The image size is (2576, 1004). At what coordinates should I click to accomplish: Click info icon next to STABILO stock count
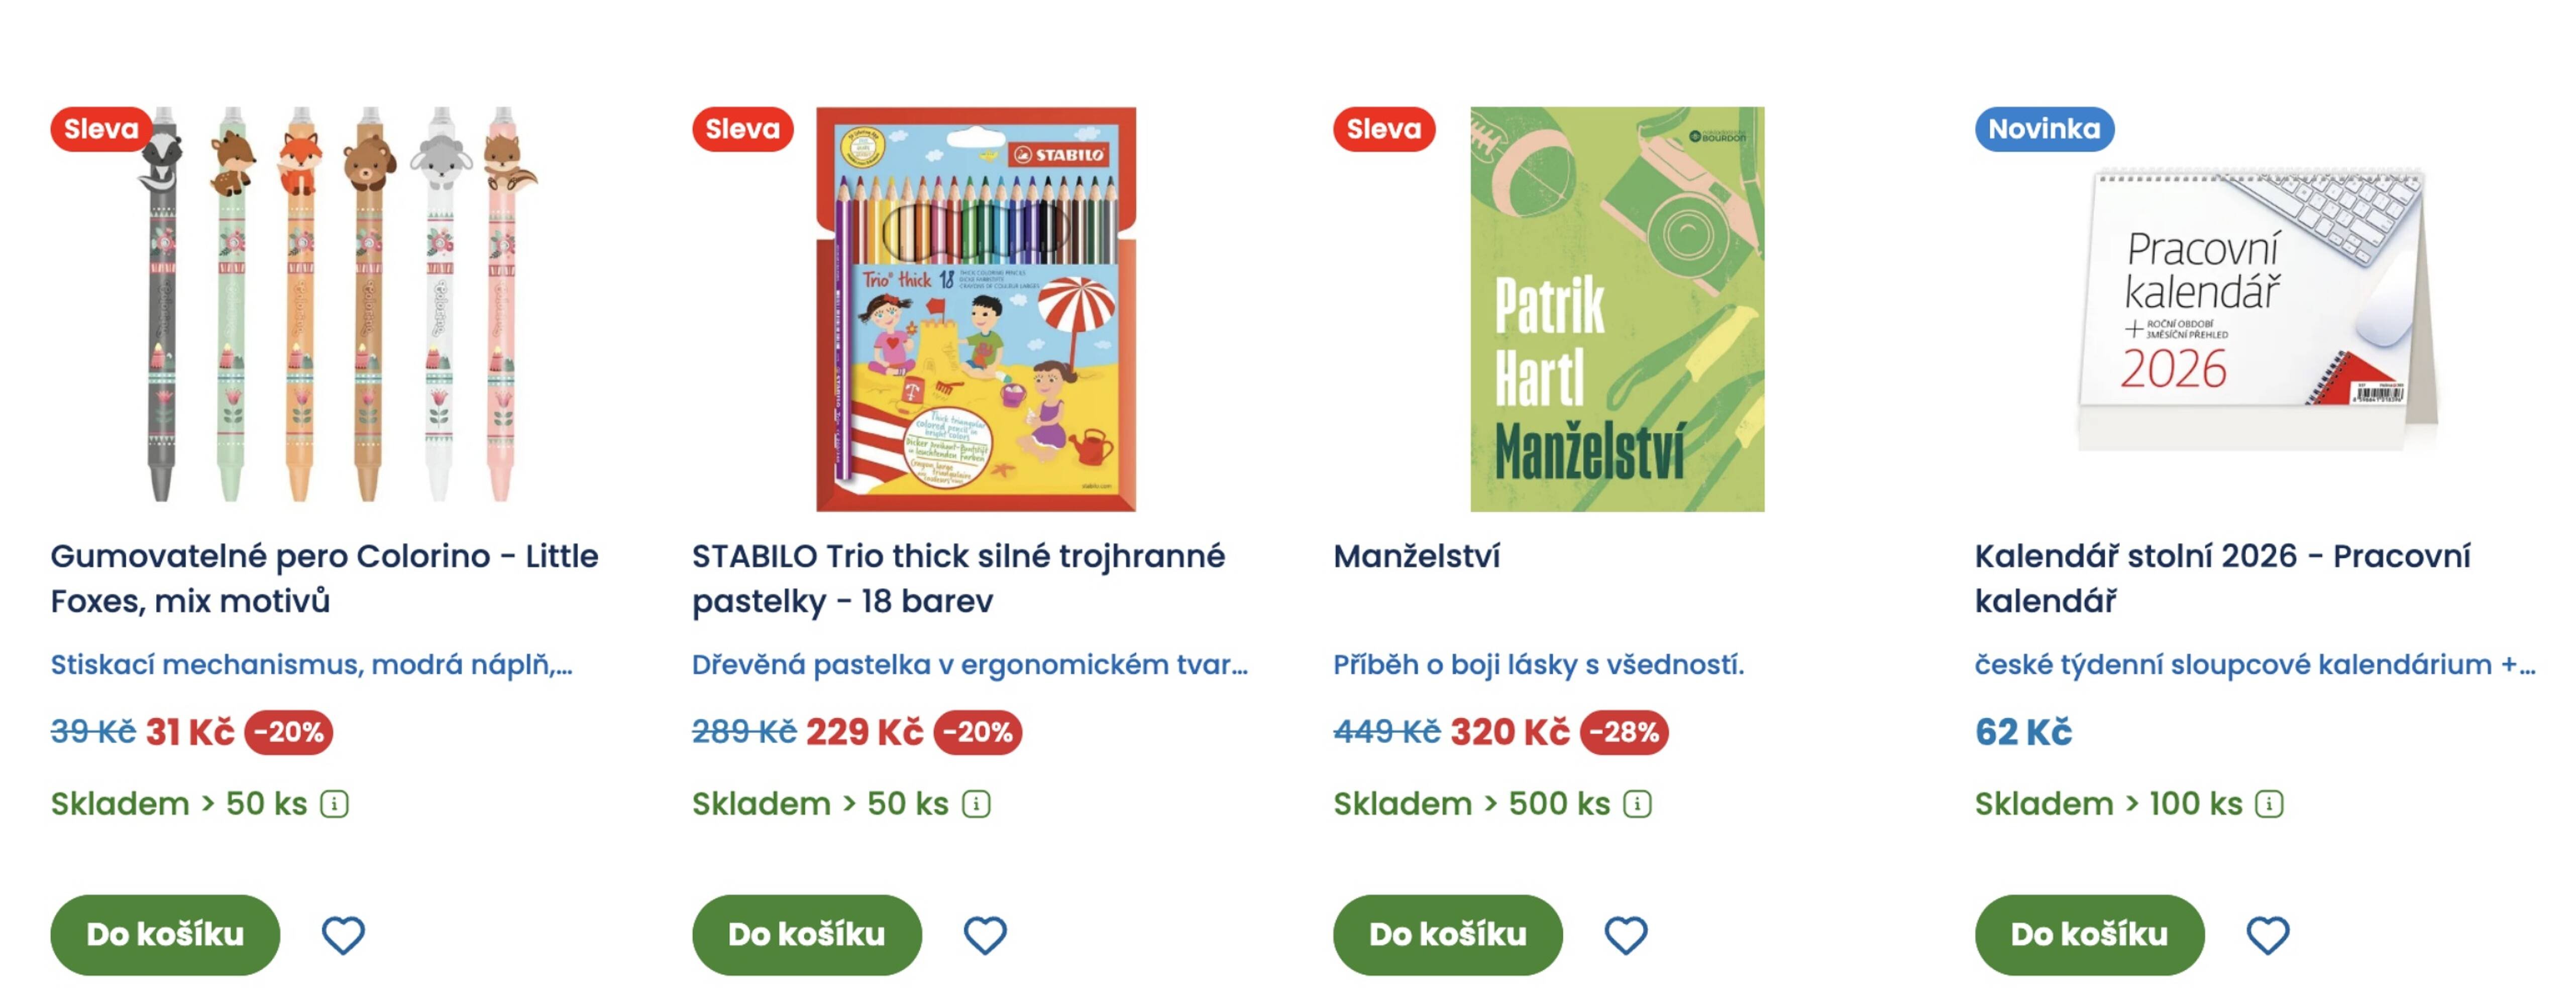click(977, 803)
